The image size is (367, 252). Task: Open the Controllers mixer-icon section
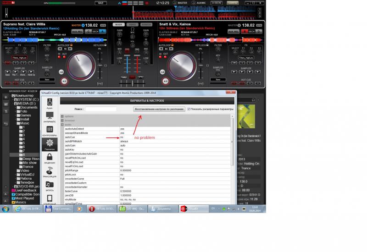click(50, 131)
